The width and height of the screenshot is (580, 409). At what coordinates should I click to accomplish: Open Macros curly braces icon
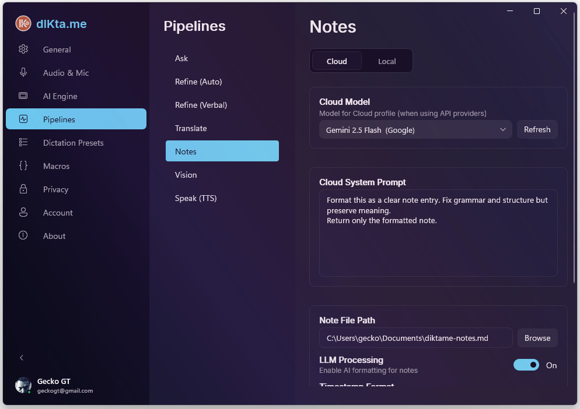[23, 166]
